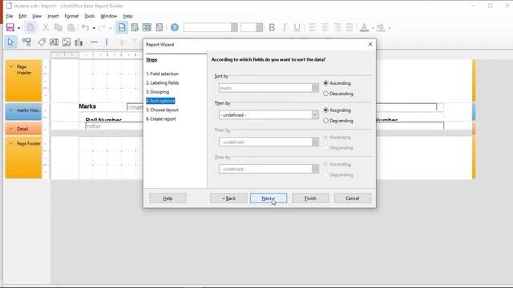Click the Font Color icon
This screenshot has width=513, height=288.
(364, 28)
